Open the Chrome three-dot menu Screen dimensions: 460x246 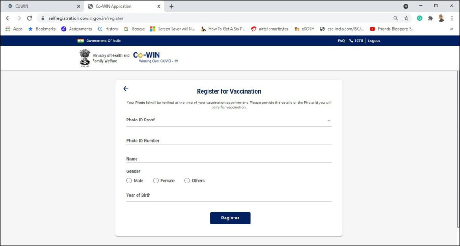coord(452,18)
